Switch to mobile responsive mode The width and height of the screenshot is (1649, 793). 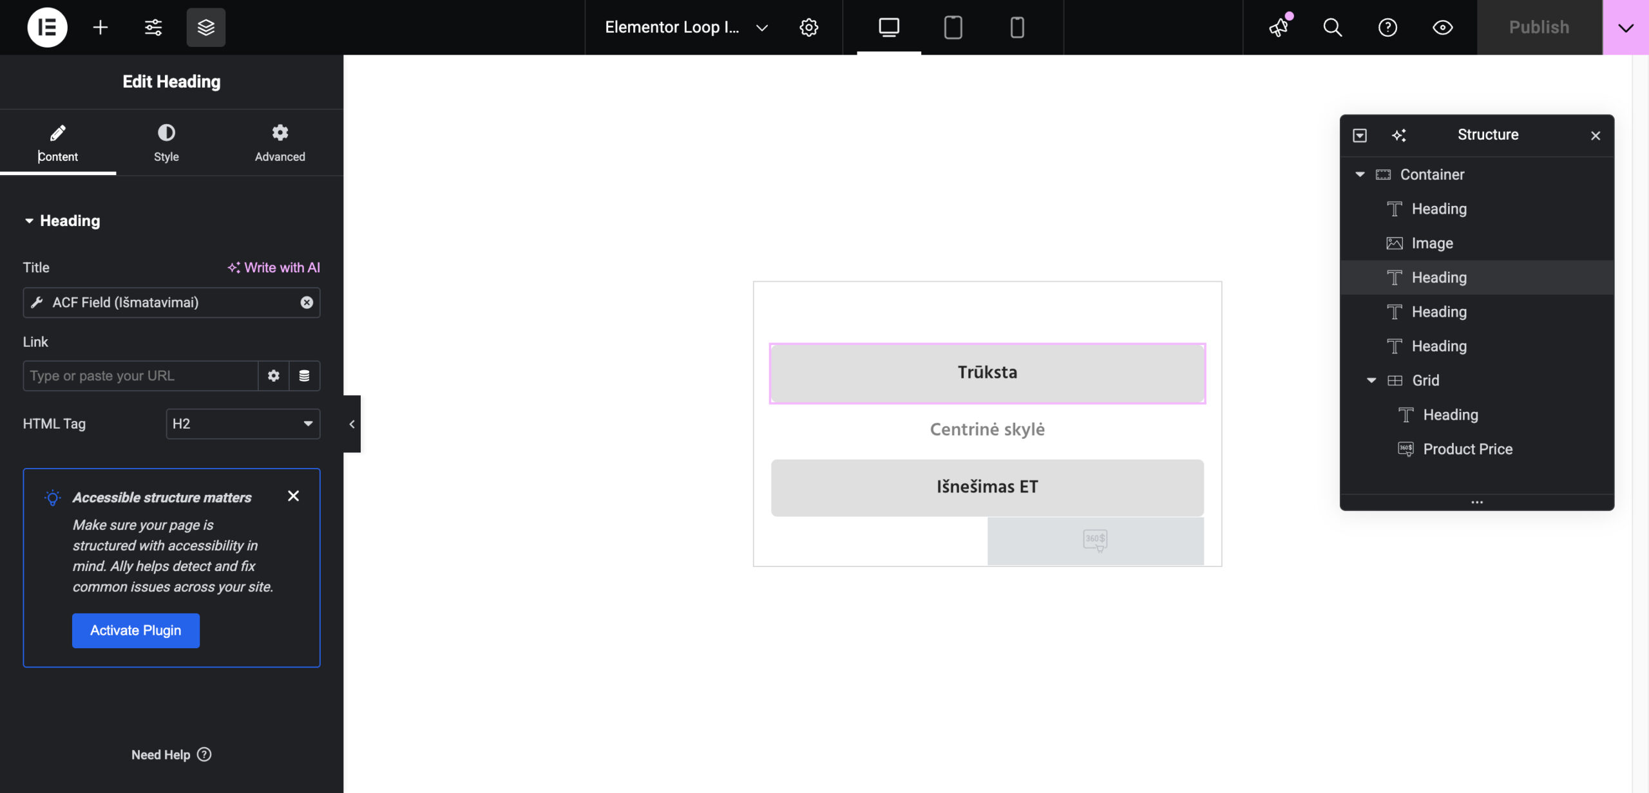pyautogui.click(x=1016, y=27)
